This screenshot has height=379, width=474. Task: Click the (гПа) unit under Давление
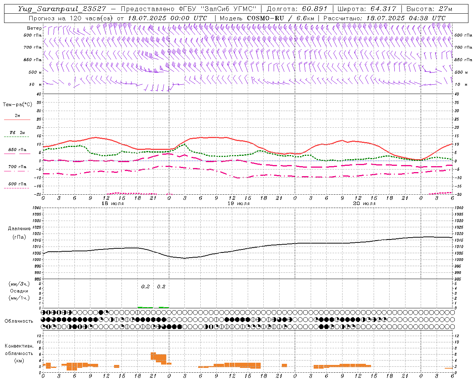coord(19,237)
